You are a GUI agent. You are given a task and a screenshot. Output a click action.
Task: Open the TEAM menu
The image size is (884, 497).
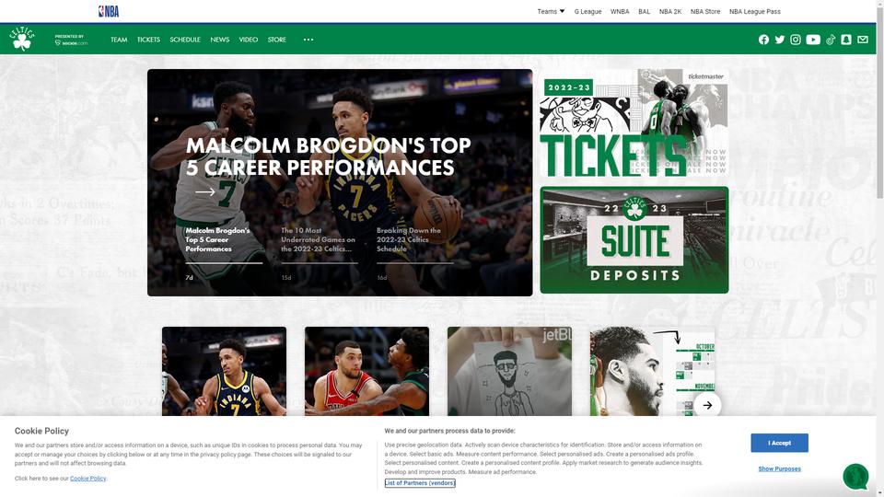(119, 40)
